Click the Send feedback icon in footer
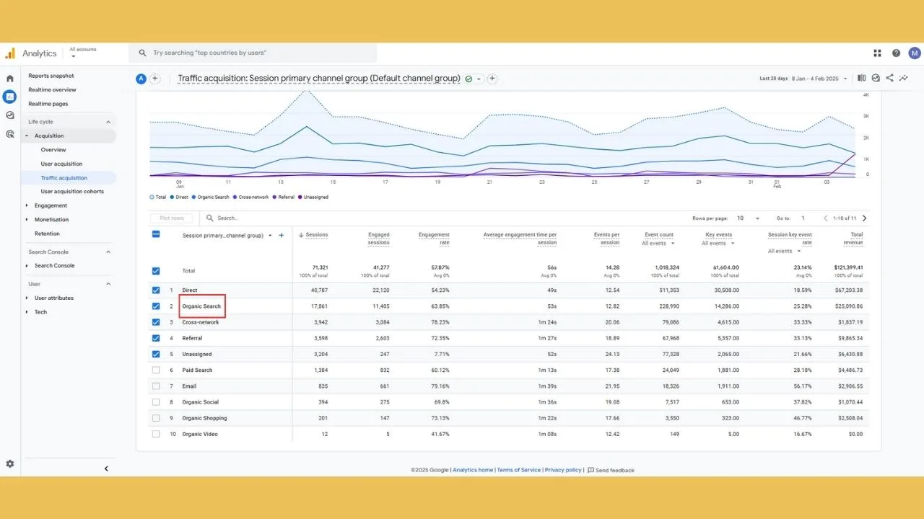This screenshot has width=924, height=519. tap(590, 470)
